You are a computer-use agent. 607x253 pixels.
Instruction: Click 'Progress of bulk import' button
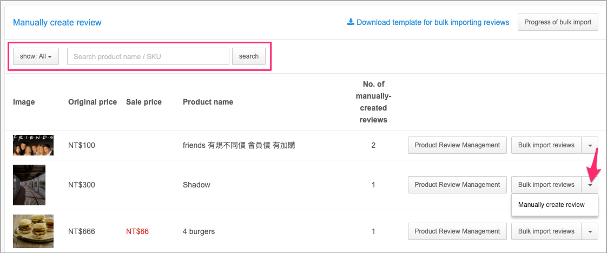tap(558, 22)
